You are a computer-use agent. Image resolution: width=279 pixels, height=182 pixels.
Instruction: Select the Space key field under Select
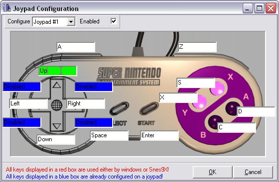coord(109,135)
